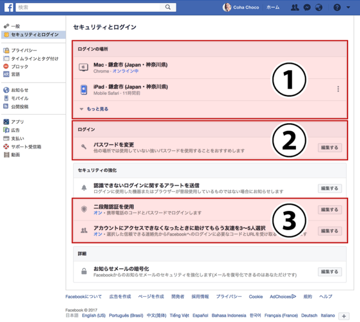Open ページを作成 footer link
360x322 pixels.
click(151, 297)
